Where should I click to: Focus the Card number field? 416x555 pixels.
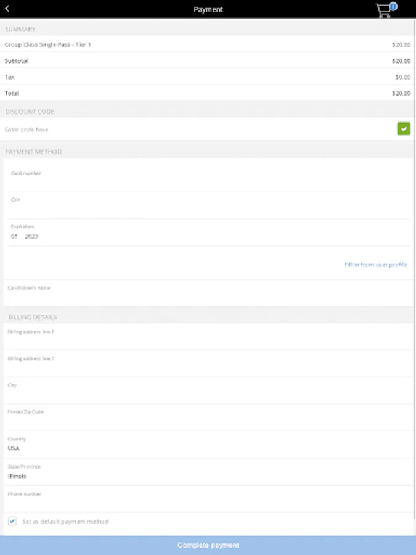(x=208, y=179)
